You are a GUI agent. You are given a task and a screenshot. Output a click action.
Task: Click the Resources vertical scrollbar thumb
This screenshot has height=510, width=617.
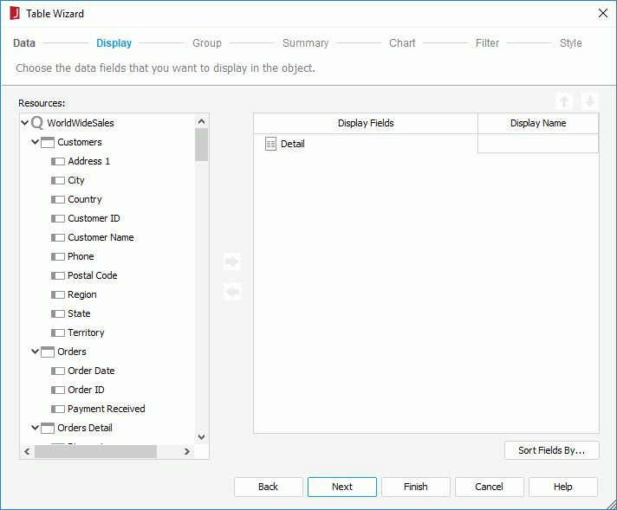[201, 145]
